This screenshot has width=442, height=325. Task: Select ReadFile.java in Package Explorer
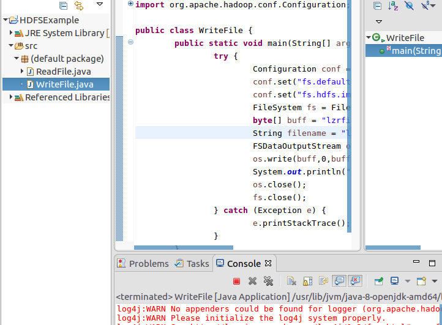tap(64, 72)
